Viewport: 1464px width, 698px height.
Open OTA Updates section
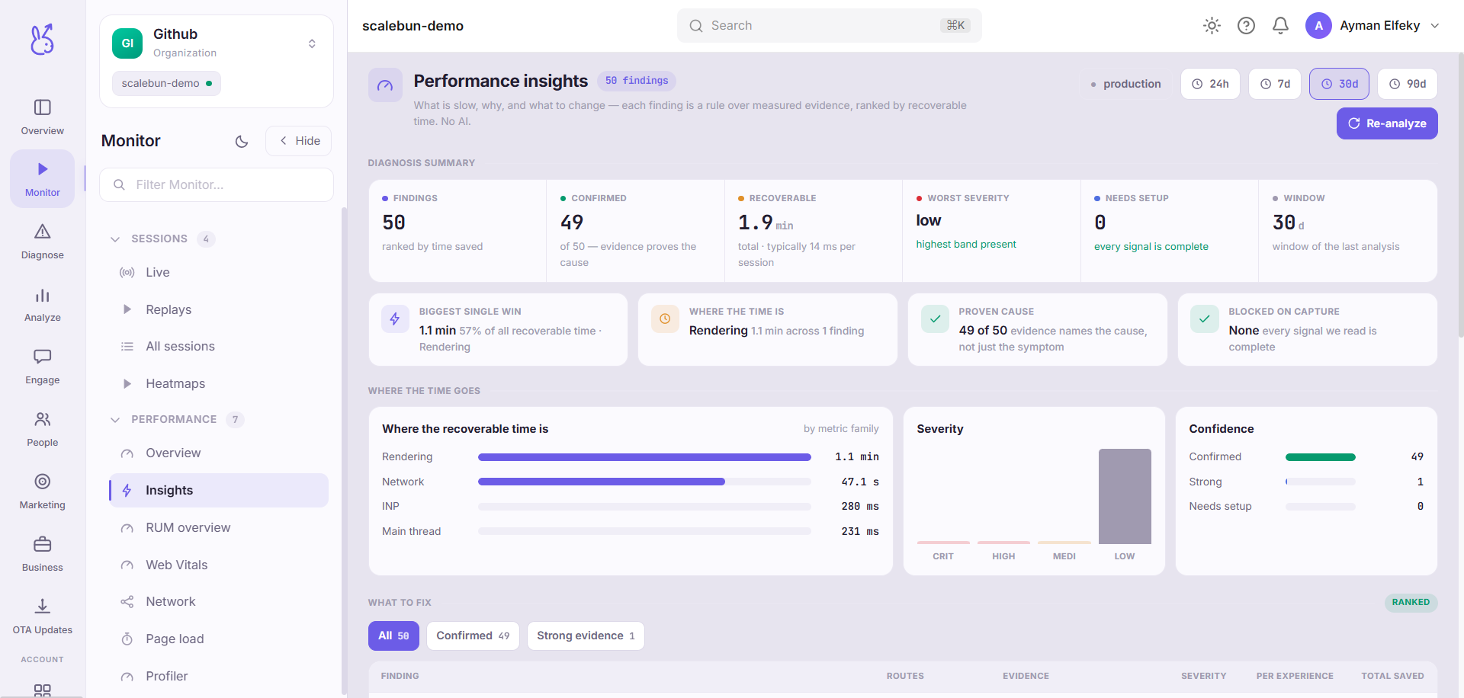click(x=43, y=616)
